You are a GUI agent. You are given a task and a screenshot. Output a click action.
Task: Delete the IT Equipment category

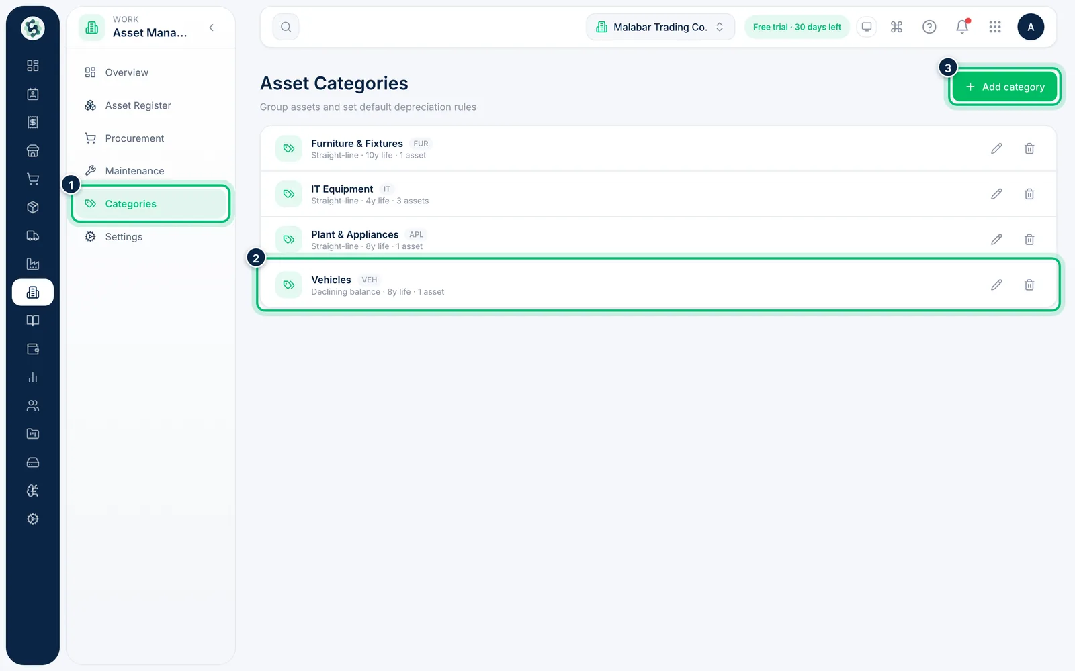coord(1029,194)
